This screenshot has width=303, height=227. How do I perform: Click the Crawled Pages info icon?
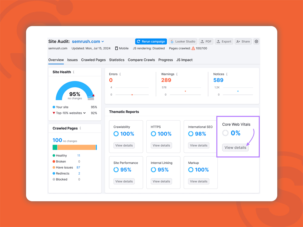pos(80,128)
